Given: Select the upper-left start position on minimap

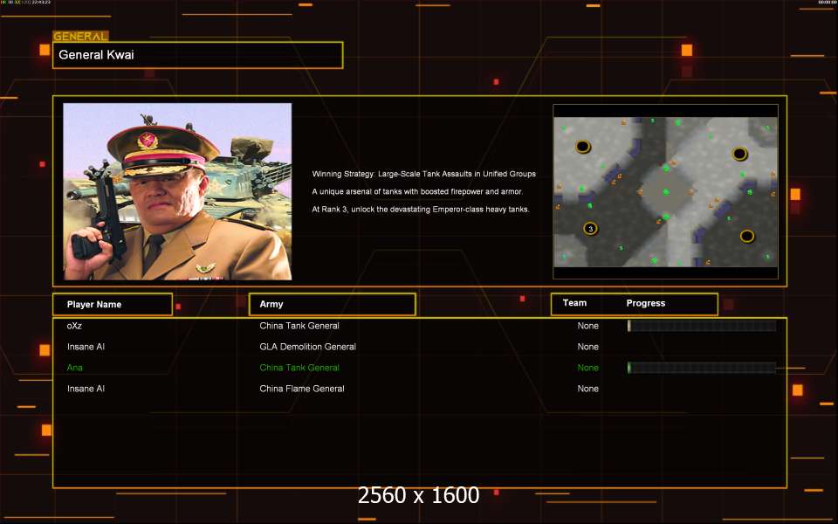Looking at the screenshot, I should click(582, 147).
